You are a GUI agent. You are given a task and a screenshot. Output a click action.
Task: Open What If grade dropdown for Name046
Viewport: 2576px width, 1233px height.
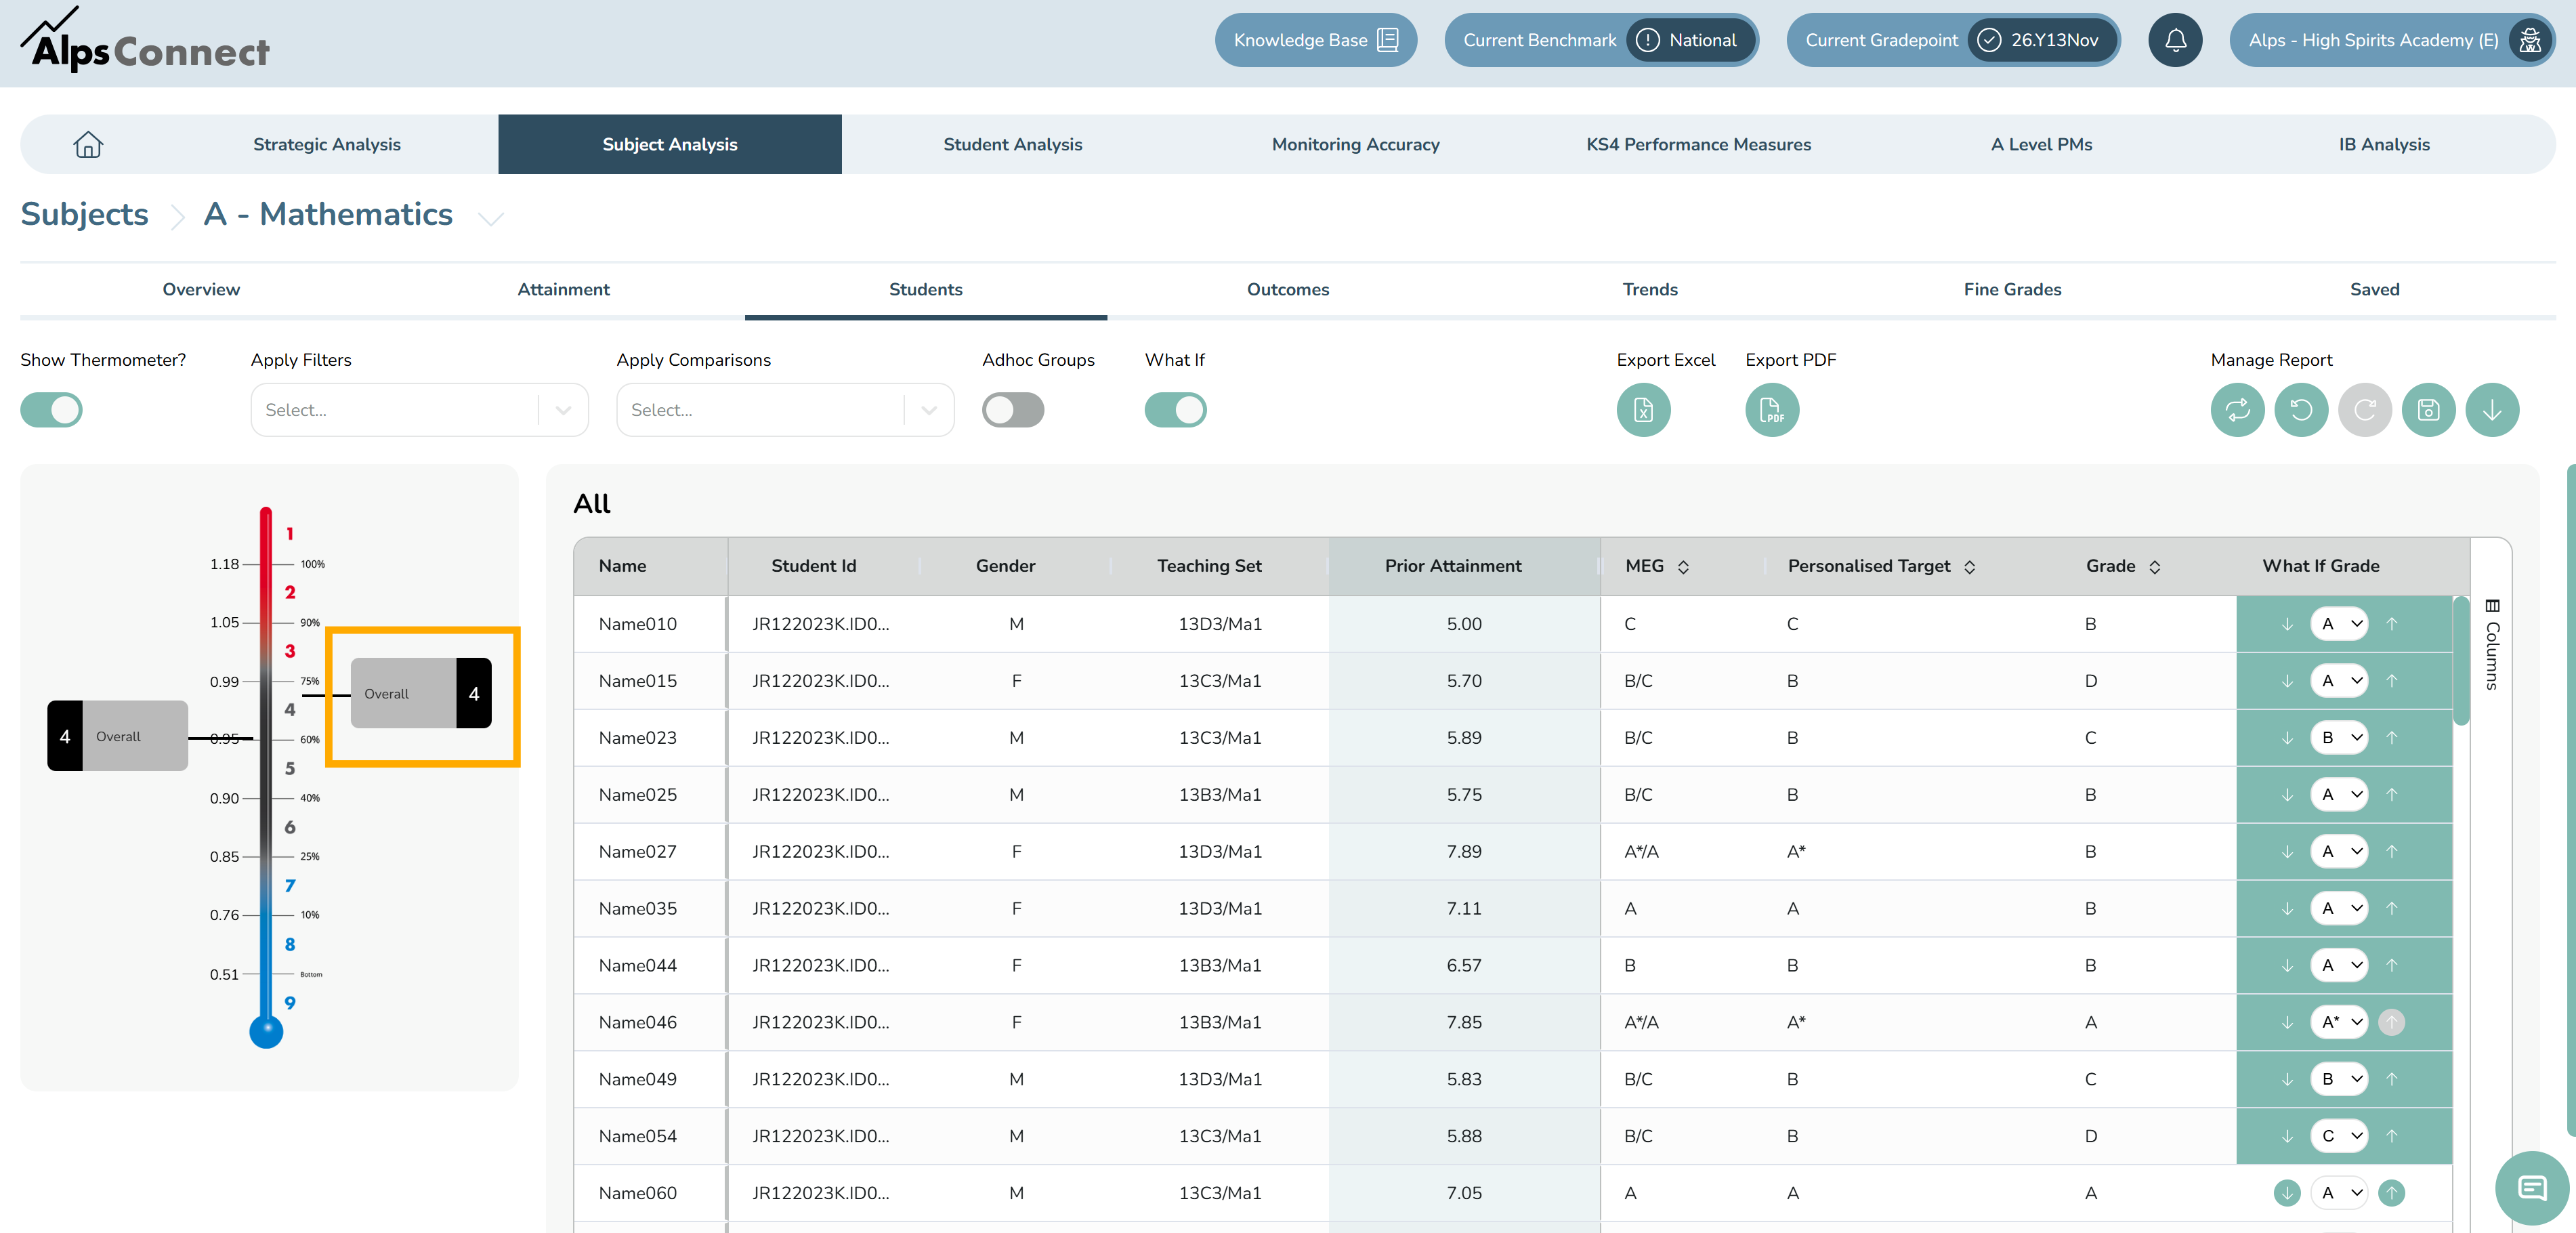pos(2339,1023)
